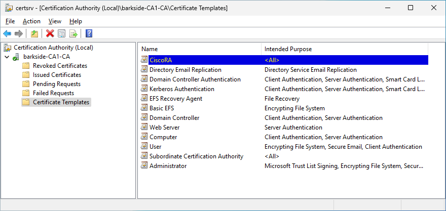
Task: Collapse the barkside-CA1-CA tree node
Action: [7, 57]
